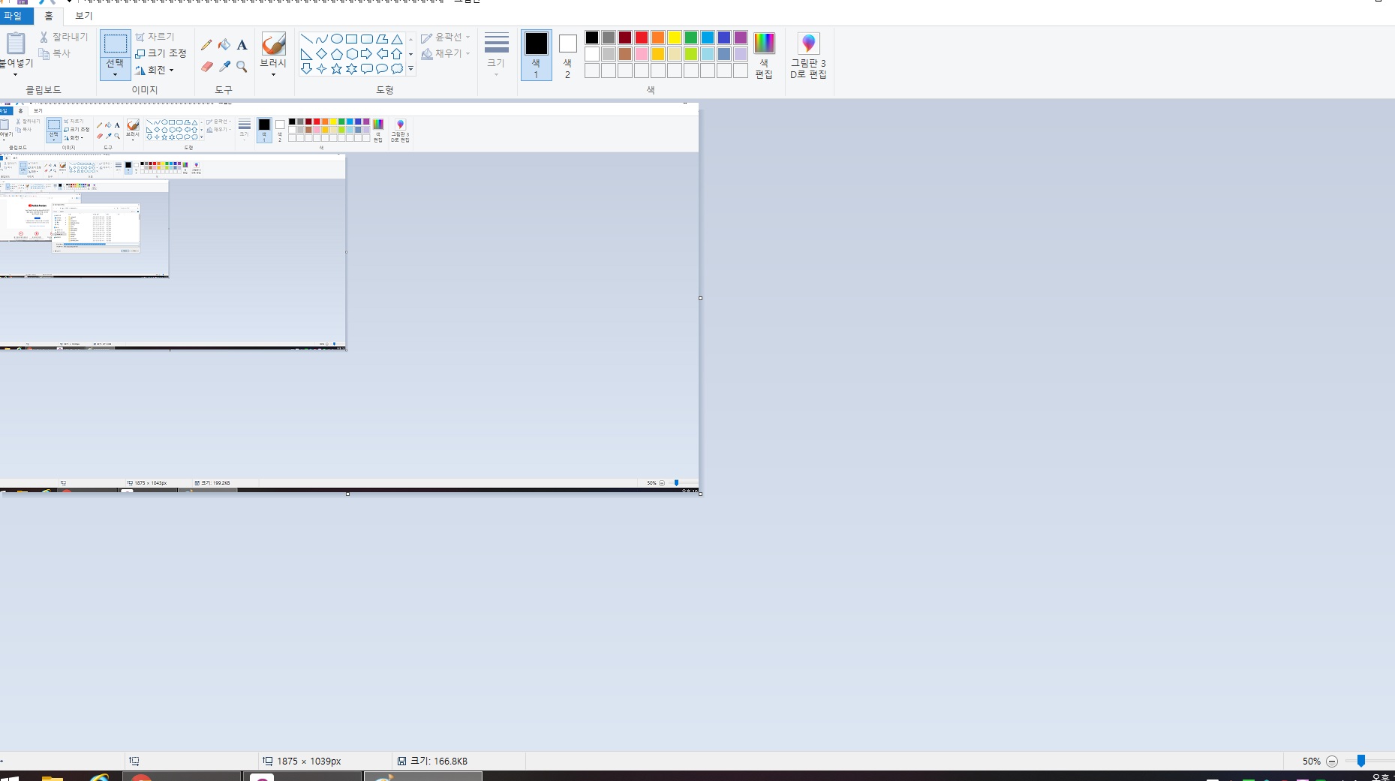
Task: Choose the Polygon shape
Action: pos(381,39)
